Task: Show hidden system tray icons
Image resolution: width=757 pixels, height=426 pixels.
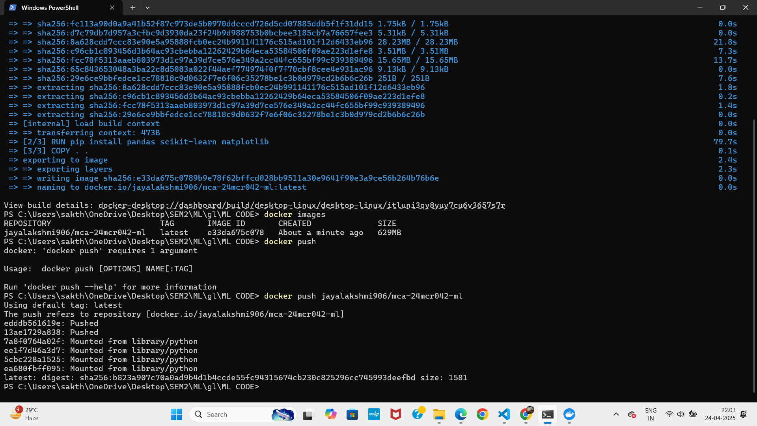Action: 616,414
